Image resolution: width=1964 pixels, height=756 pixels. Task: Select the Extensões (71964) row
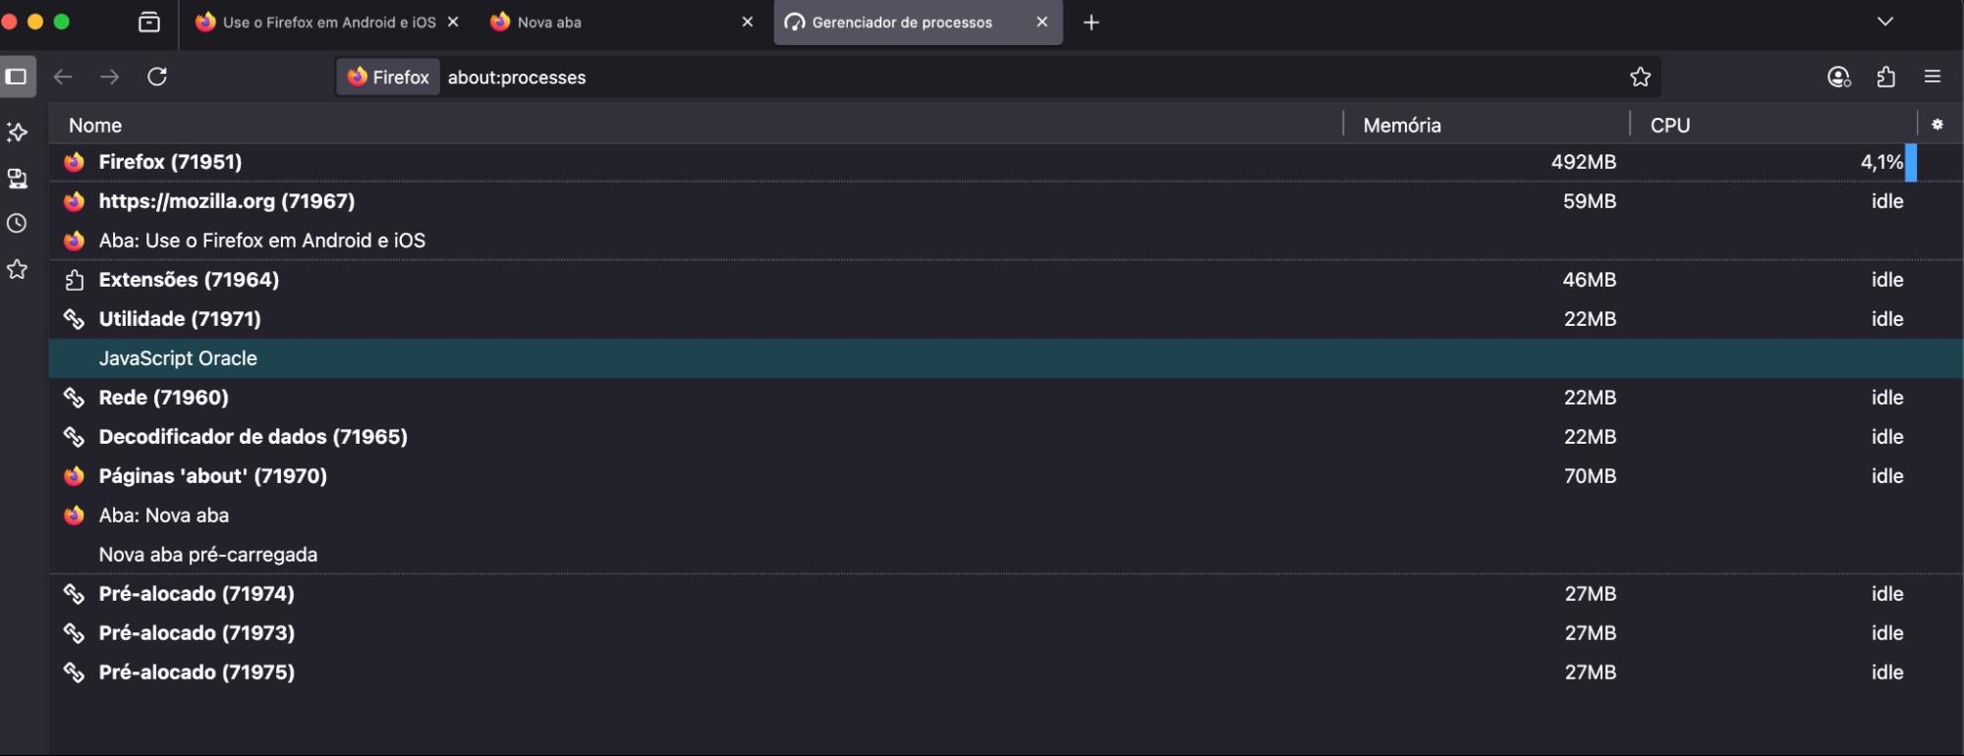[x=1006, y=280]
